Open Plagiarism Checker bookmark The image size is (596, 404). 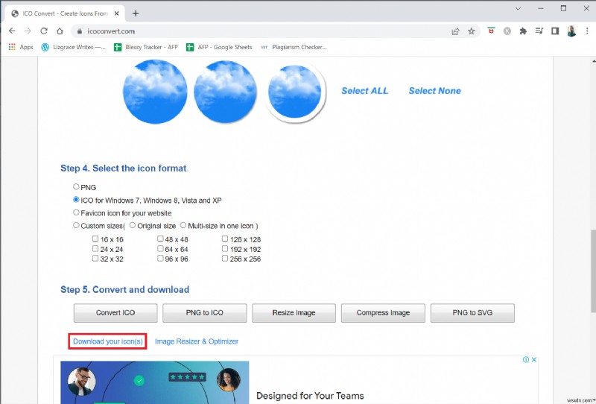click(x=294, y=47)
